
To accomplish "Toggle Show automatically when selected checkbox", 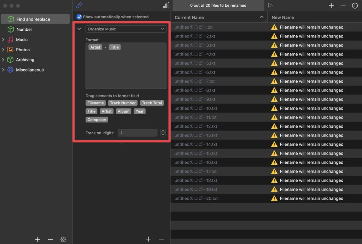I will point(79,17).
